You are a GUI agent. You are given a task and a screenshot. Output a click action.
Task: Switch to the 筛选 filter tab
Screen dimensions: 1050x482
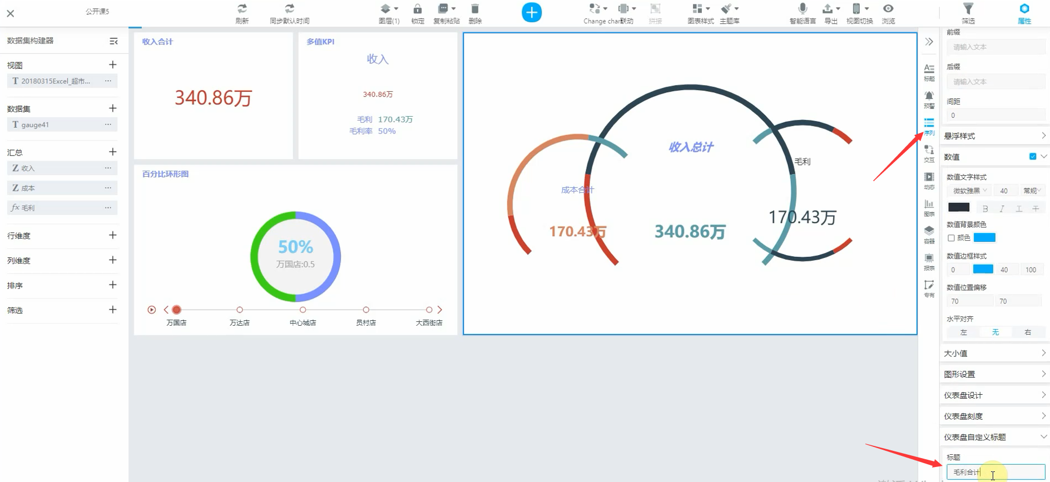pos(968,13)
